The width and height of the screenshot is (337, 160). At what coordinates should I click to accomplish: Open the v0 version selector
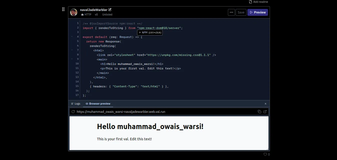[x=96, y=14]
